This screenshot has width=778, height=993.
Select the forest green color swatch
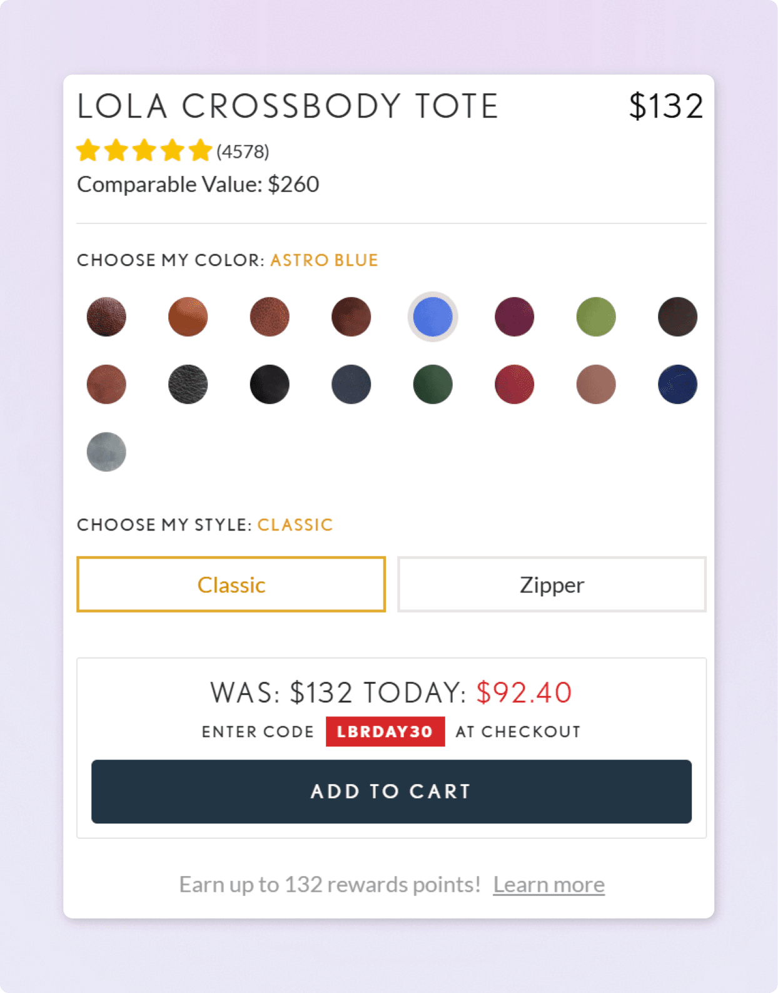point(433,385)
